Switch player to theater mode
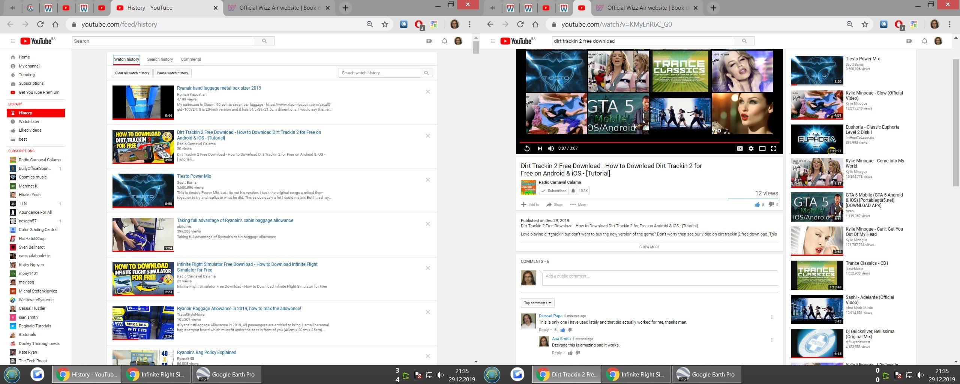 pos(762,148)
